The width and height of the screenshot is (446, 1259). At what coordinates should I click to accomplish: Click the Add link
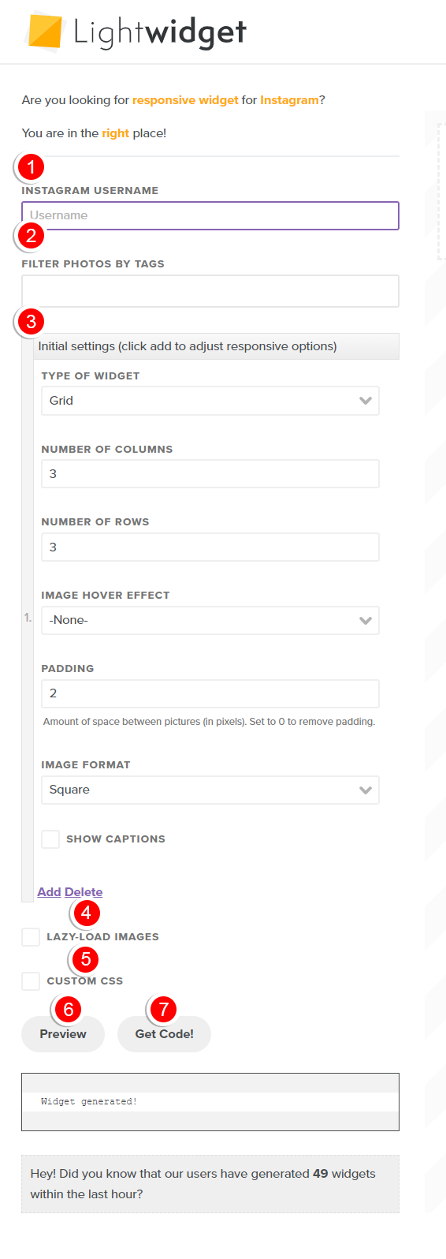[49, 891]
